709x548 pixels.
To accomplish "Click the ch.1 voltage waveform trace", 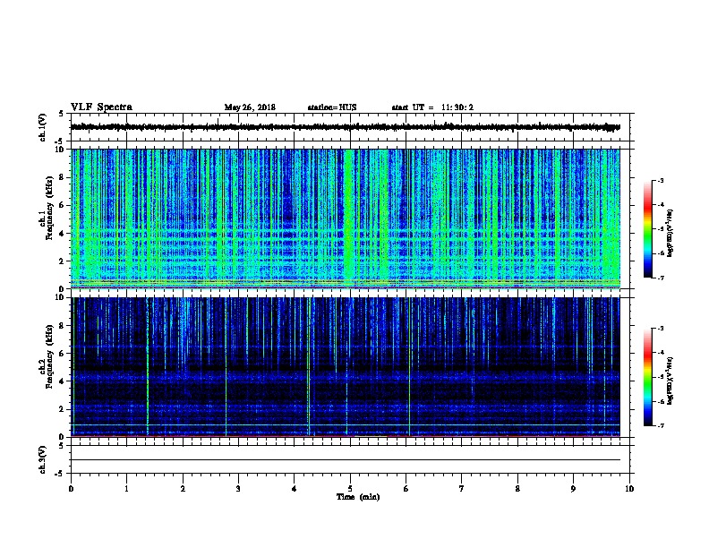I will (346, 127).
